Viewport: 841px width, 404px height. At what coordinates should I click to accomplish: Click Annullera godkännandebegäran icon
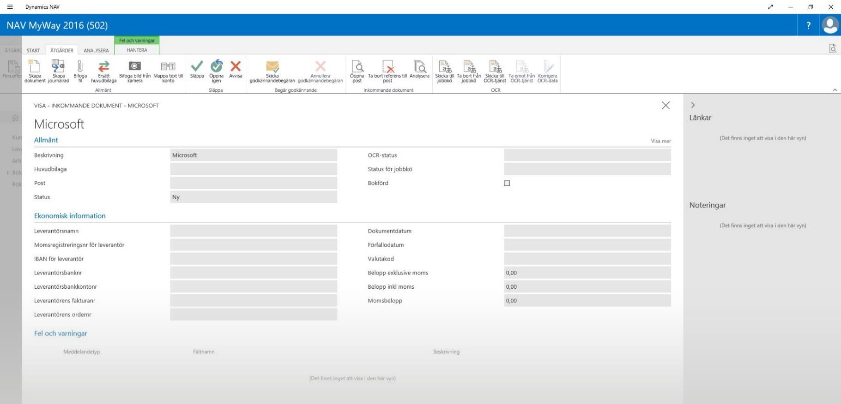pos(320,66)
